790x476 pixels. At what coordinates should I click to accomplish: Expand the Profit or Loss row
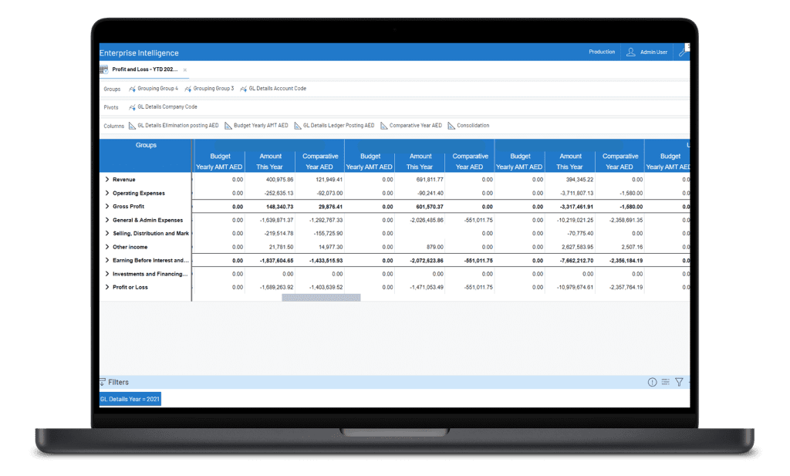click(x=106, y=287)
